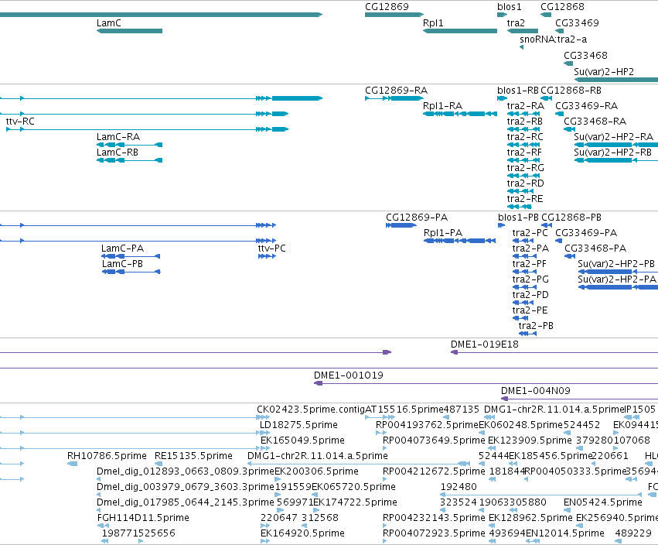Click the tra2-RA transcript label
Screen dimensions: 658x545
click(525, 106)
